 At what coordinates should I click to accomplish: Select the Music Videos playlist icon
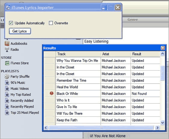click(x=7, y=89)
